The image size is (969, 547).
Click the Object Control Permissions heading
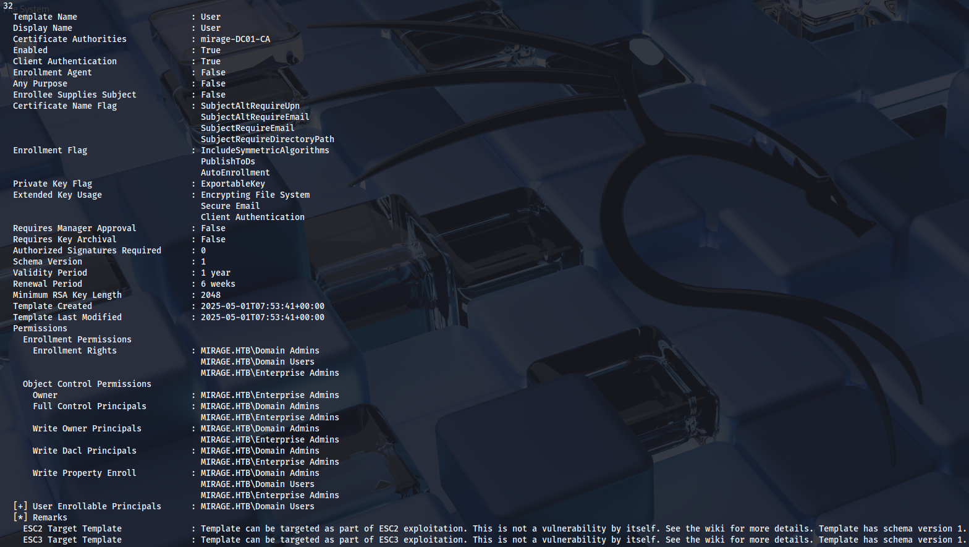[87, 384]
